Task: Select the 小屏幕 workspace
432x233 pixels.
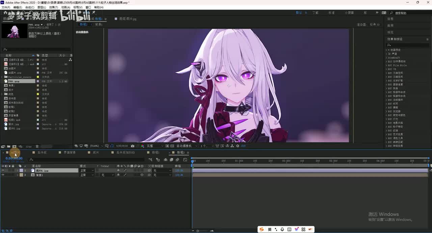Action: pyautogui.click(x=349, y=12)
